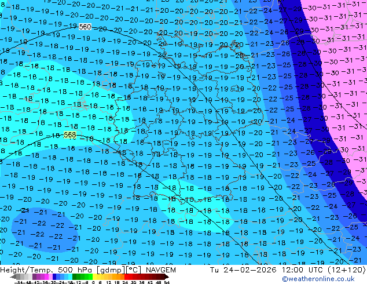Viewport: 367px width, 284px height.
Task: Pick the dark red right-arrow end of scale
Action: coord(166,277)
